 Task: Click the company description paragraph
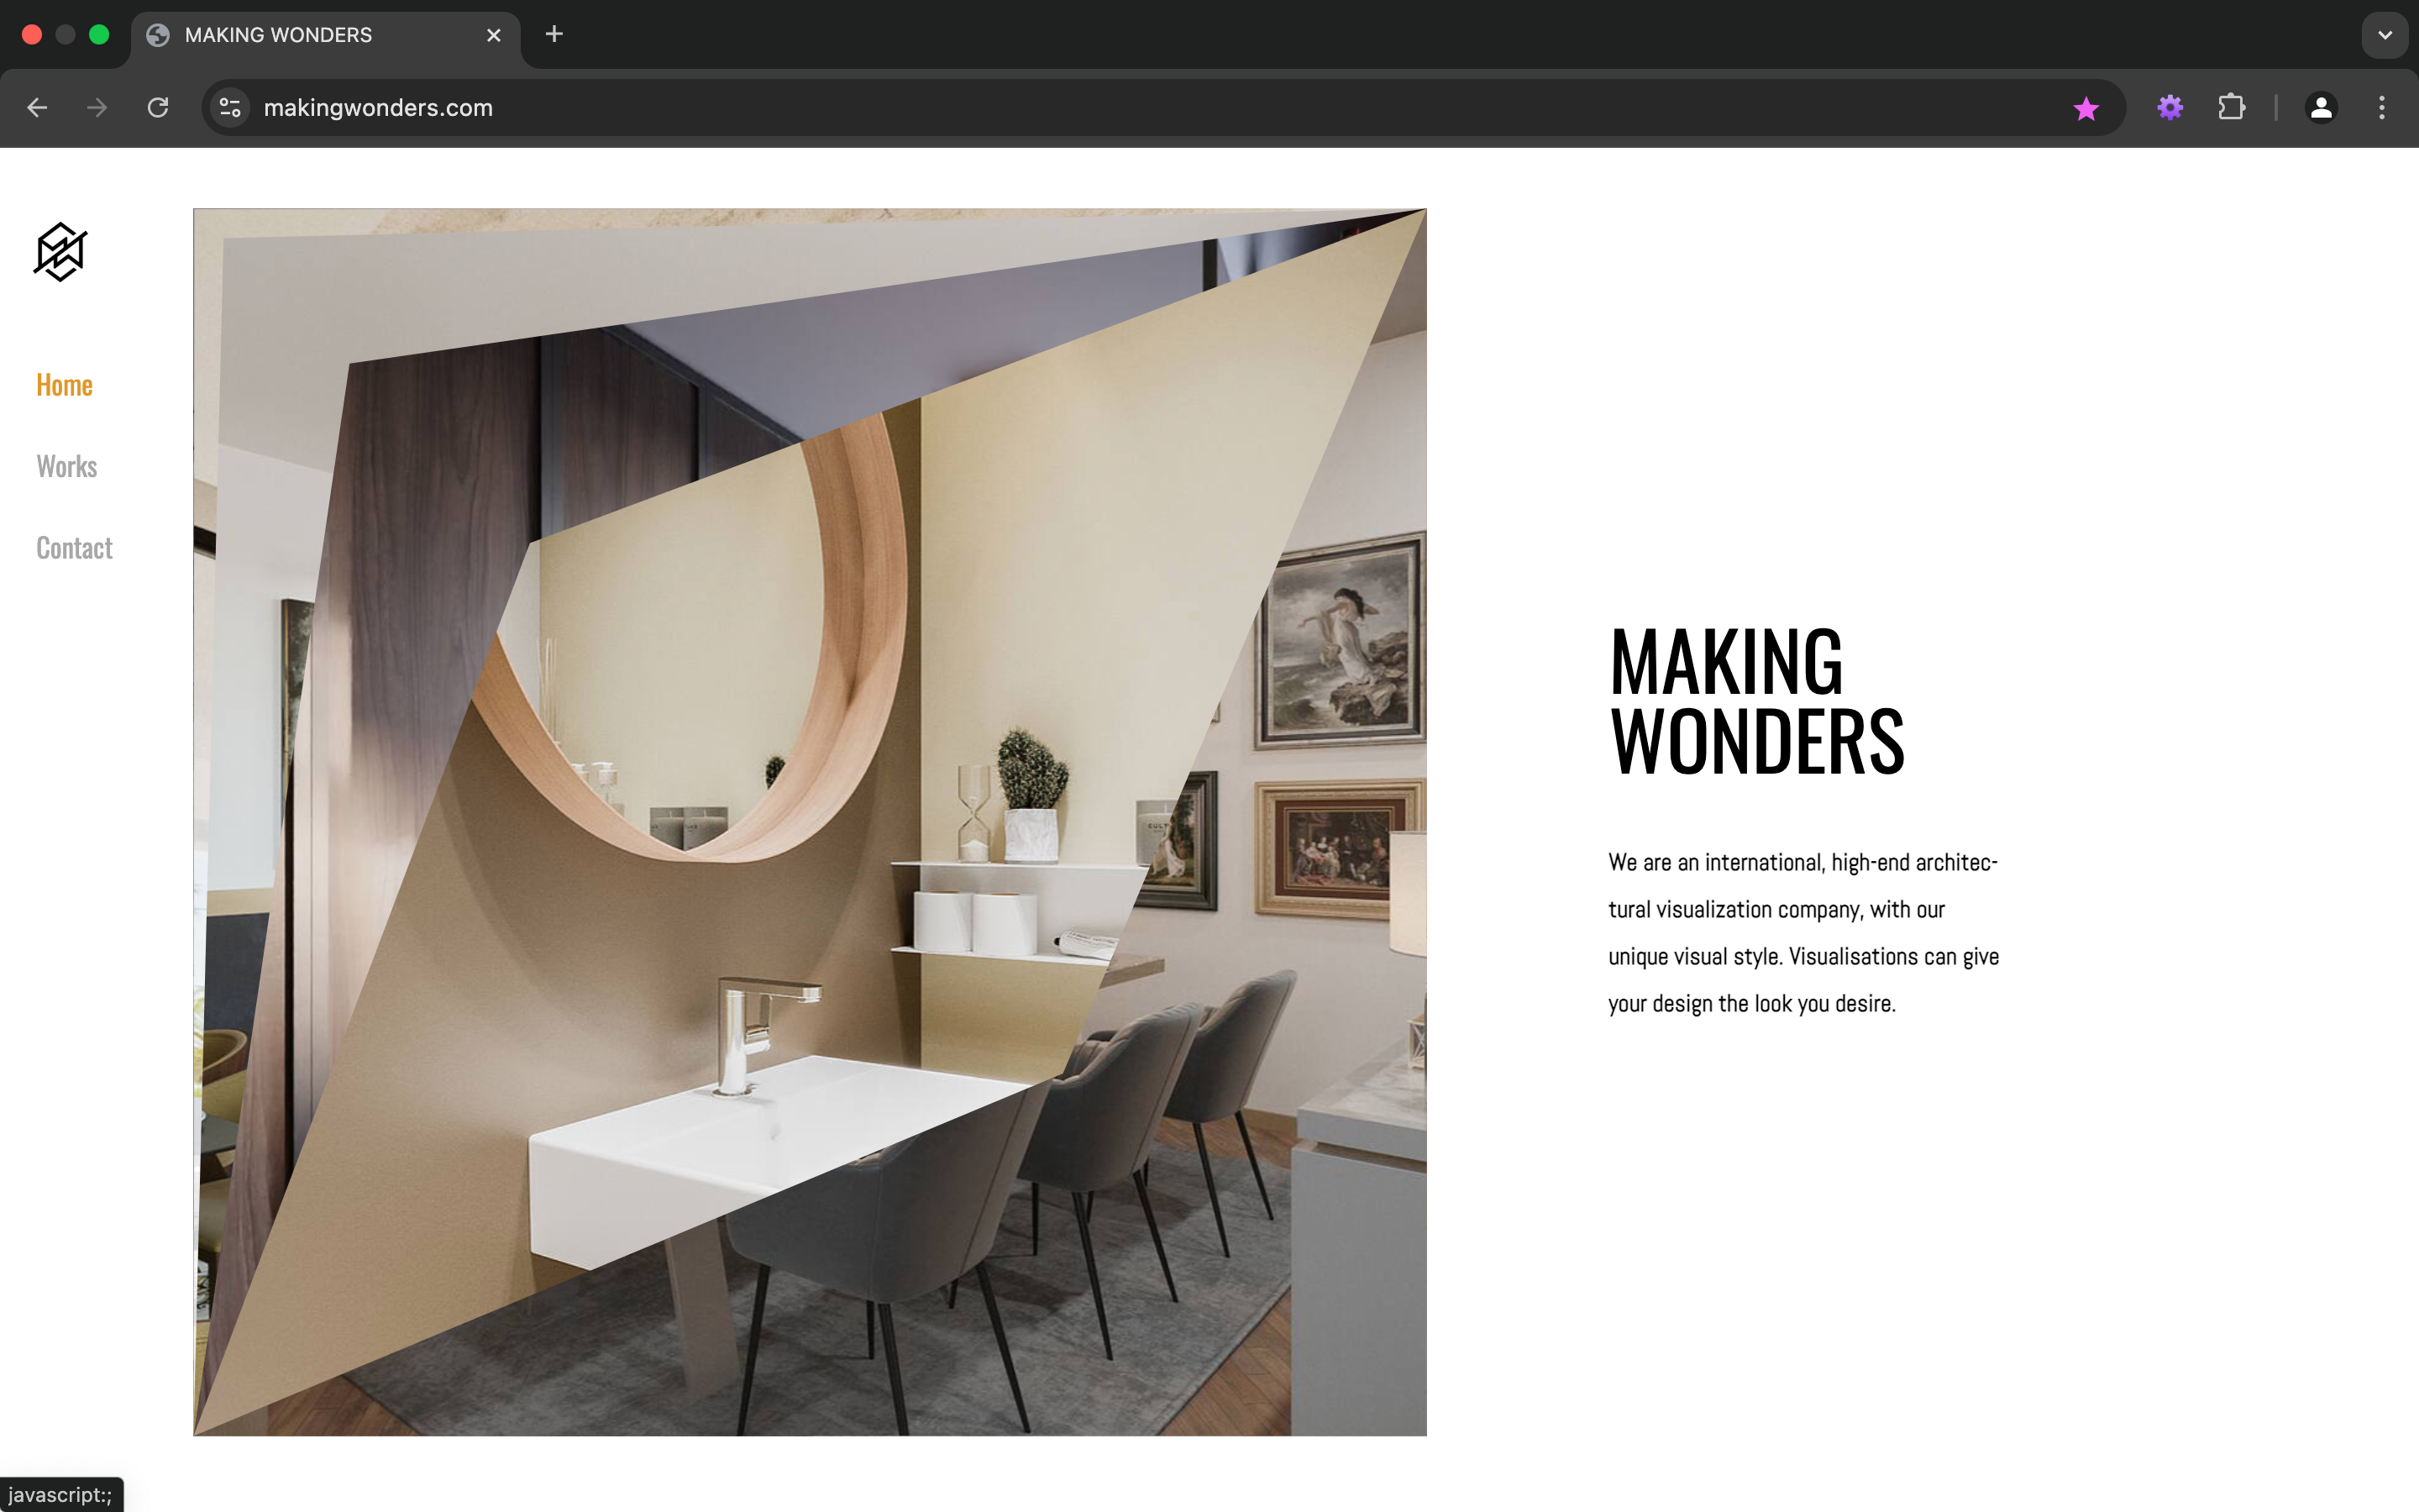pos(1803,933)
